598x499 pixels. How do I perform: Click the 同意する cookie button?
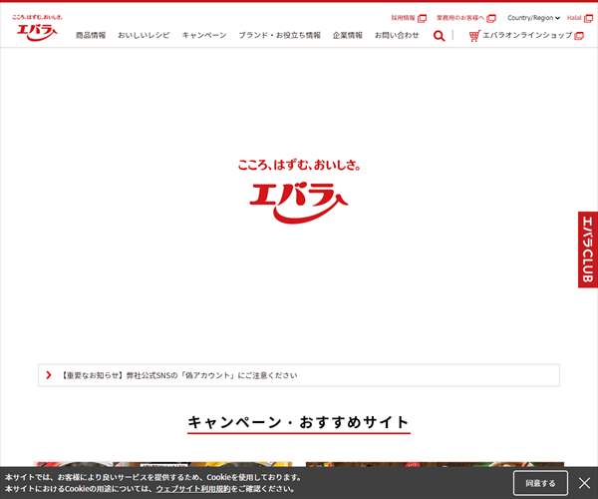coord(540,483)
